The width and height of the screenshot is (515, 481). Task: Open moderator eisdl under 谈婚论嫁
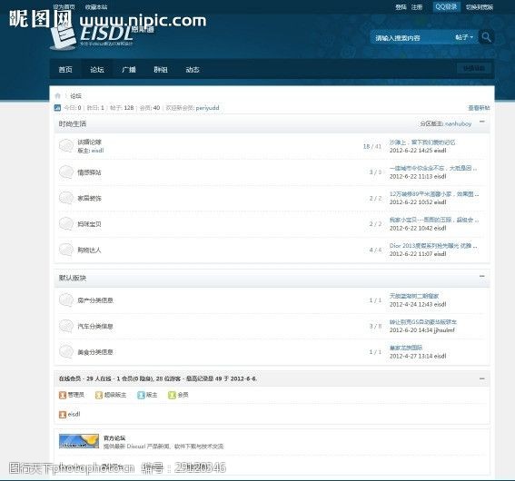pos(97,151)
